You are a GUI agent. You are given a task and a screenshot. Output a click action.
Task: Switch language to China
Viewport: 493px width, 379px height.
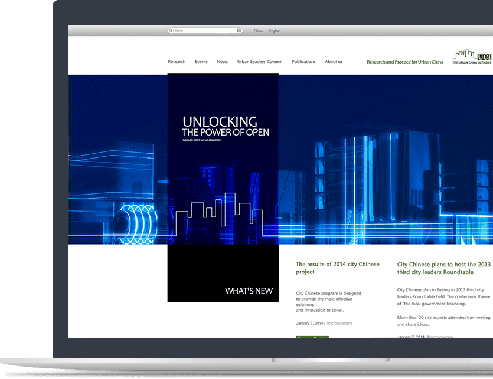(x=258, y=31)
